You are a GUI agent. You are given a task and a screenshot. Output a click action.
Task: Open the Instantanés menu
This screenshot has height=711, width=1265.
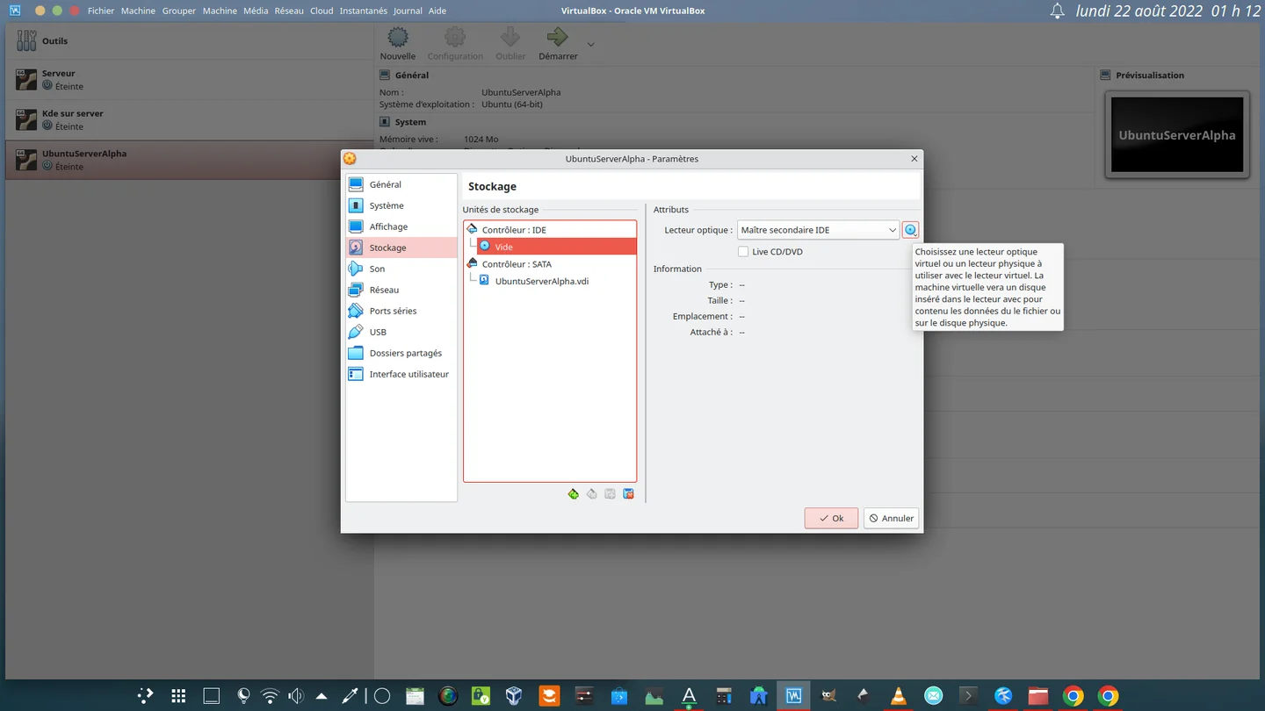364,11
